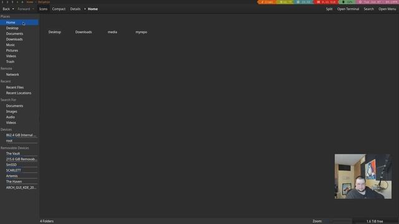Select the Desktop folder in file view
The width and height of the screenshot is (399, 224).
55,32
